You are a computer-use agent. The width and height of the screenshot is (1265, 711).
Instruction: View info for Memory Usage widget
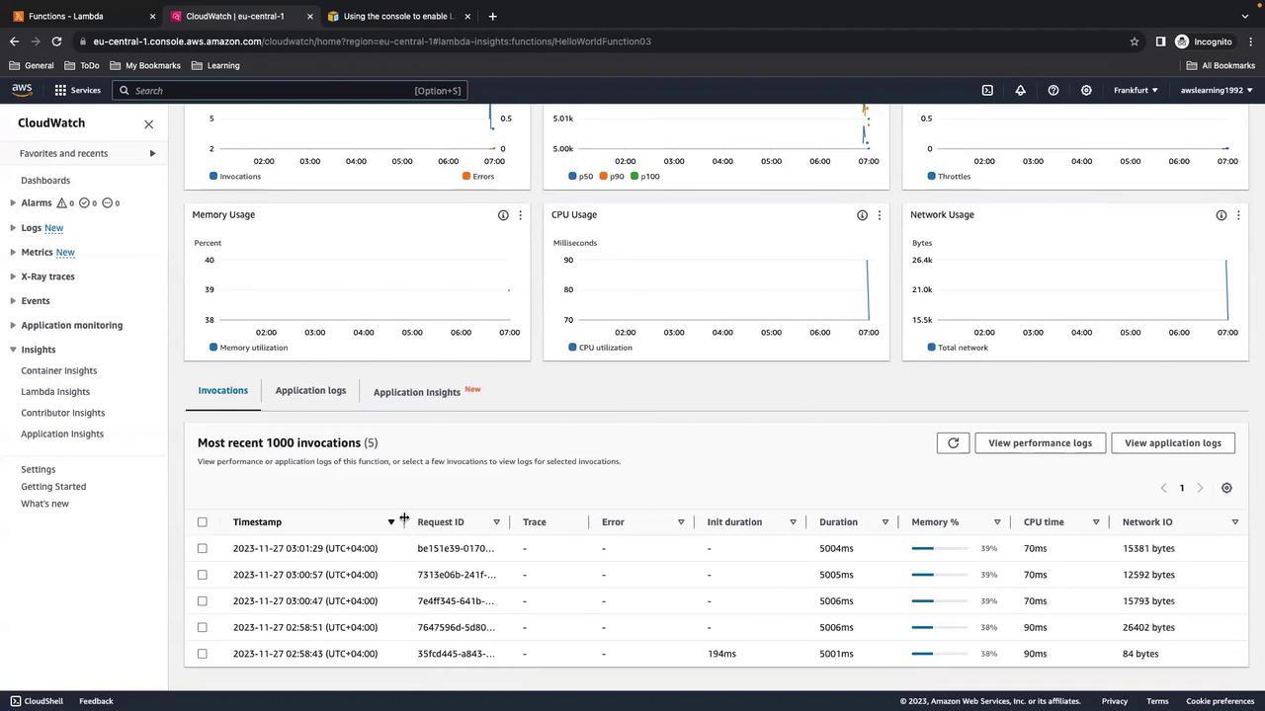pyautogui.click(x=503, y=215)
